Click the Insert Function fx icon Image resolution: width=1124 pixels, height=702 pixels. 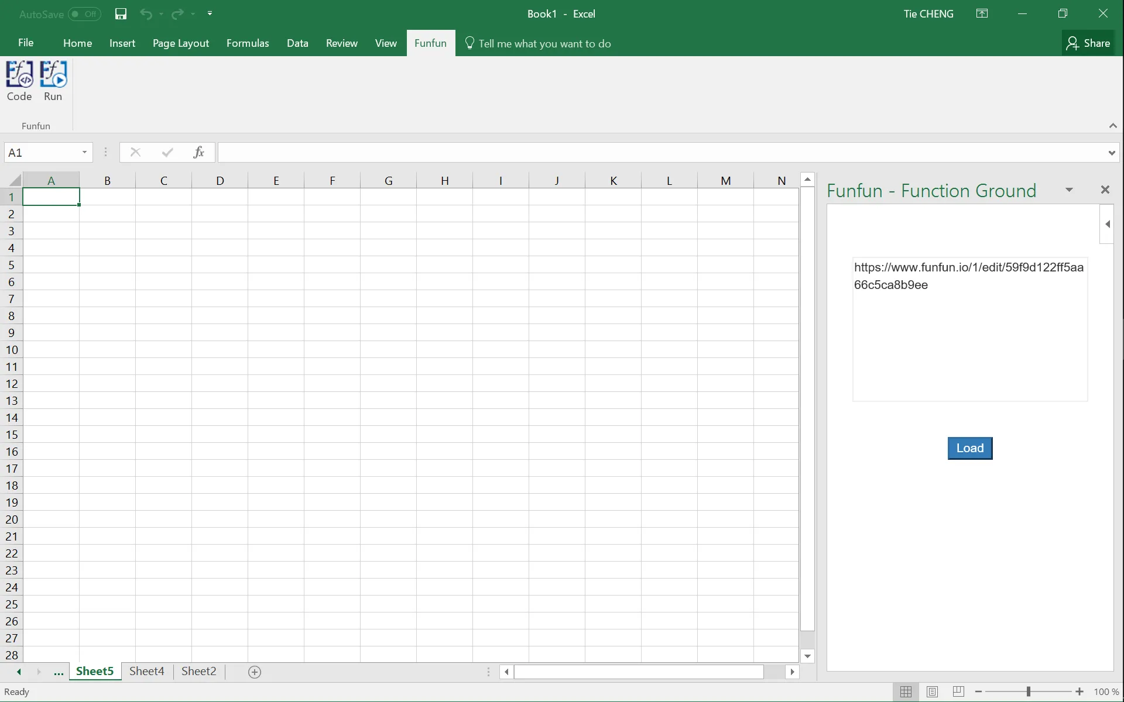click(198, 153)
